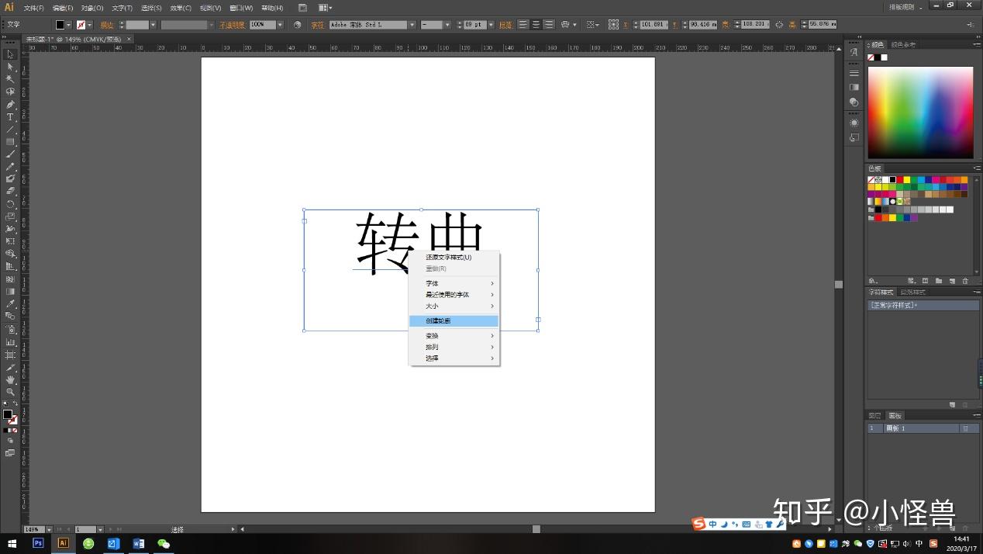Open the fill color dropdown
The width and height of the screenshot is (983, 554).
coord(68,25)
